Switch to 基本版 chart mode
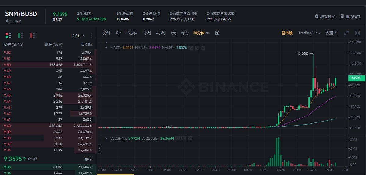The width and height of the screenshot is (366, 175). pos(287,33)
